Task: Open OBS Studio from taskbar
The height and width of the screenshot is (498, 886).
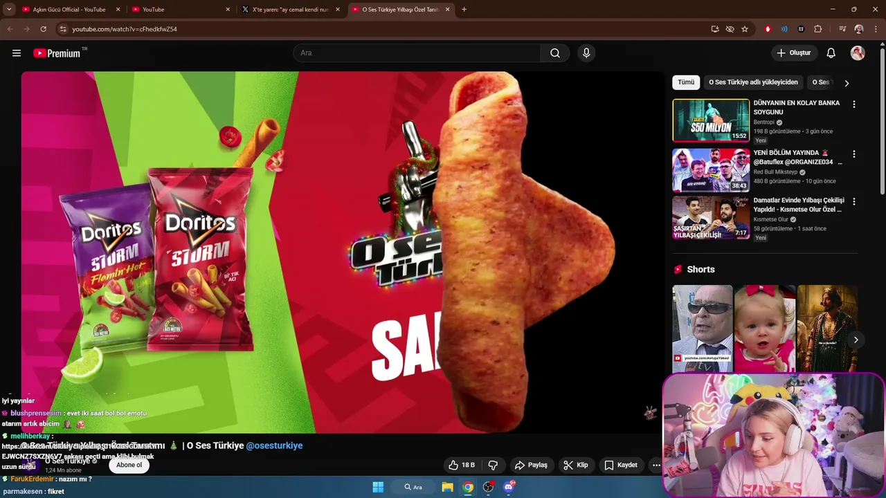Action: (x=488, y=487)
